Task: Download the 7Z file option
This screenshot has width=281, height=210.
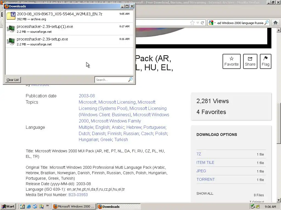Action: pyautogui.click(x=199, y=154)
